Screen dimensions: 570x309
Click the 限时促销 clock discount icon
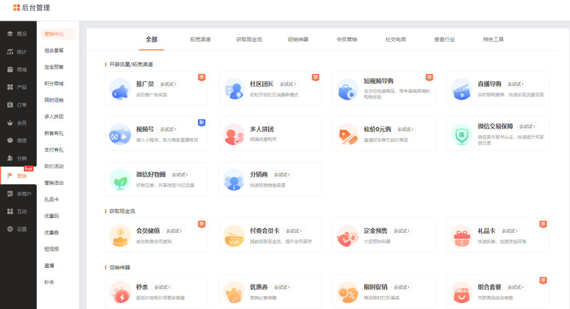[347, 292]
